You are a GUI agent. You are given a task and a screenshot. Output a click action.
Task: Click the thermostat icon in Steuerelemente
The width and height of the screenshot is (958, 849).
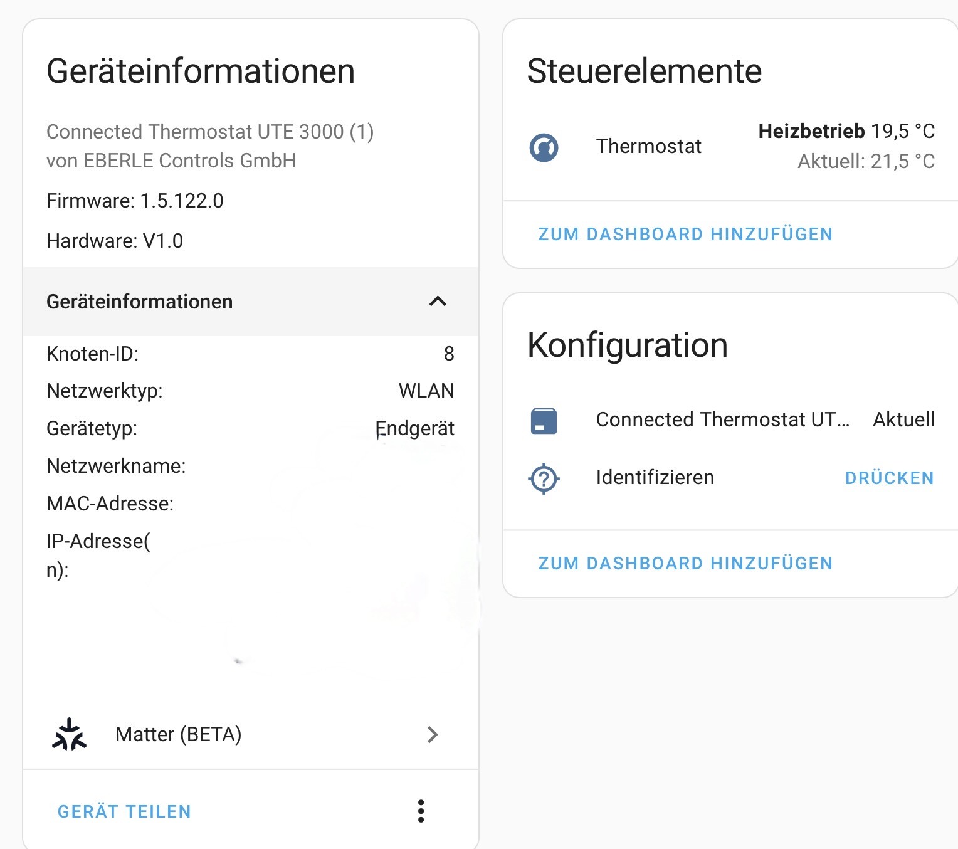(544, 147)
